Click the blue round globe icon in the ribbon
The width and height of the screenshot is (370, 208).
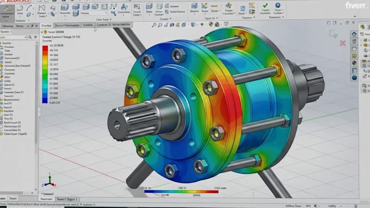[x=277, y=5]
